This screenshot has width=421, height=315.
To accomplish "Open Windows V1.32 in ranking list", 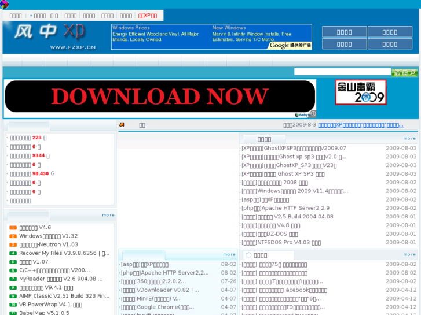I will (48, 236).
